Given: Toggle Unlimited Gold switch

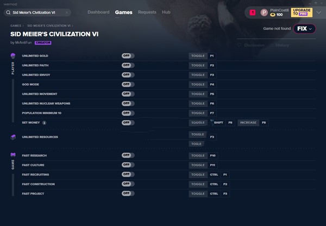Looking at the screenshot, I should click(x=128, y=56).
